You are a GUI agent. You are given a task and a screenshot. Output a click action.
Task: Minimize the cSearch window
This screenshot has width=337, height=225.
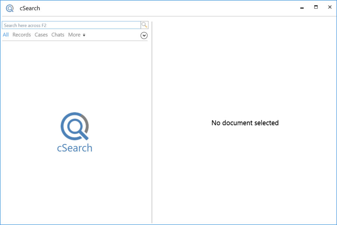tap(302, 8)
